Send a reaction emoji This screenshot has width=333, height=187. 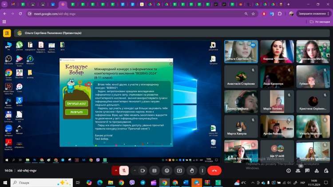click(x=166, y=171)
